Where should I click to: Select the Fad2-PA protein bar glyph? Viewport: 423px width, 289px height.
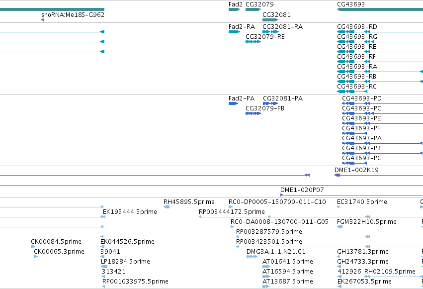(x=233, y=103)
